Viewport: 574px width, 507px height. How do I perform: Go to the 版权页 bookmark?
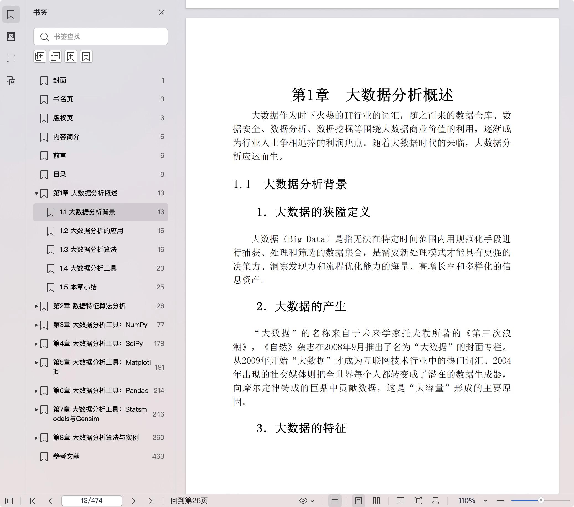[100, 118]
